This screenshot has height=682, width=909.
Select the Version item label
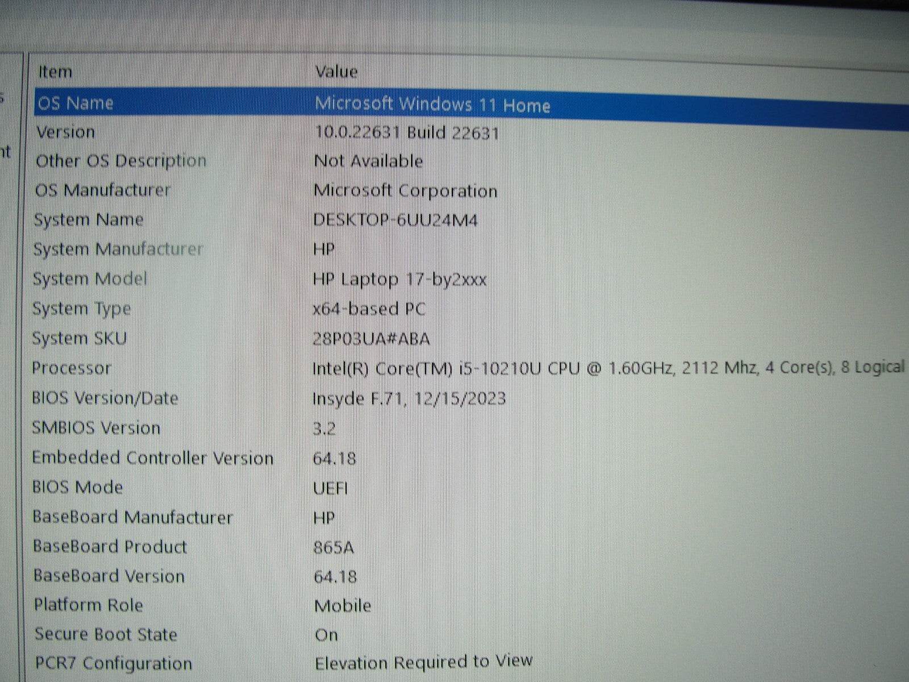[65, 132]
